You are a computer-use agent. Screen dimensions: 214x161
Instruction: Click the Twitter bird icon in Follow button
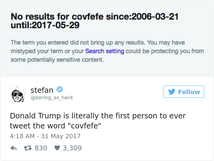(x=172, y=92)
